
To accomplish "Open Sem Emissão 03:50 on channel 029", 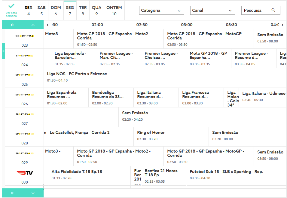I will click(270, 156).
